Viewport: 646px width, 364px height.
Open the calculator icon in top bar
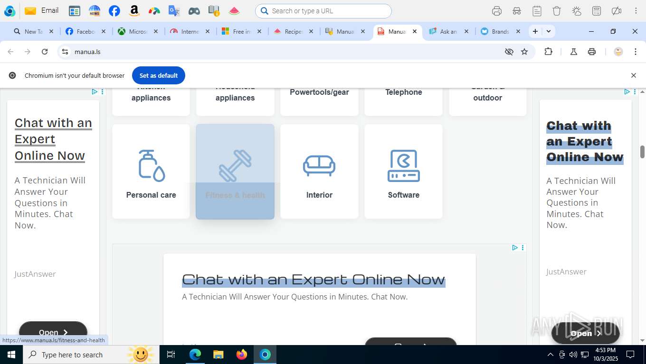point(597,11)
